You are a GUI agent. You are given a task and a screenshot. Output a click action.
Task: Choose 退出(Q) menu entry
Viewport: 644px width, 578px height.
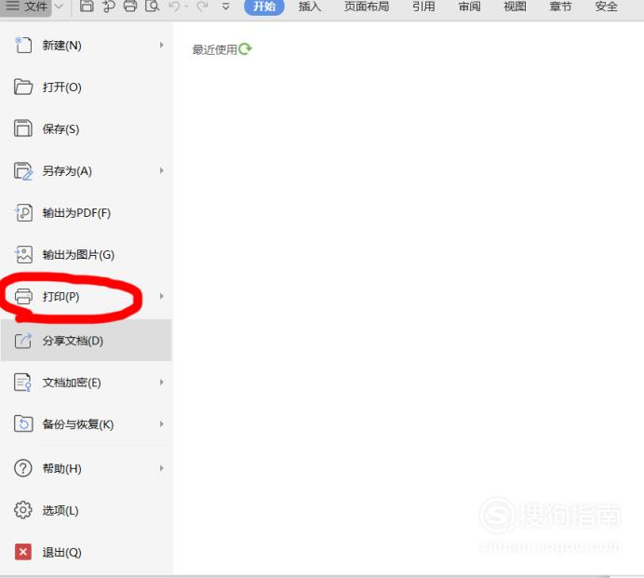(87, 552)
